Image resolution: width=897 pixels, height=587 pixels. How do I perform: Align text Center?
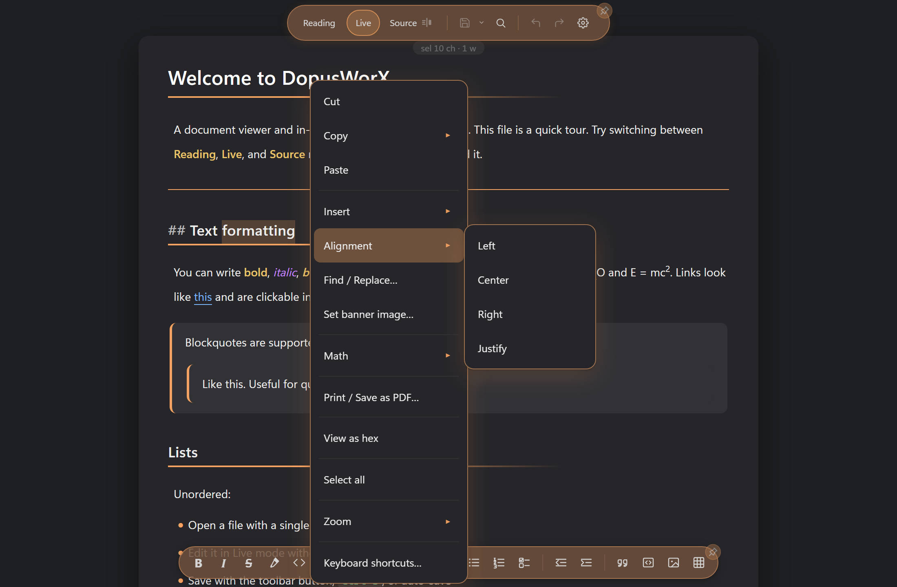(x=530, y=280)
